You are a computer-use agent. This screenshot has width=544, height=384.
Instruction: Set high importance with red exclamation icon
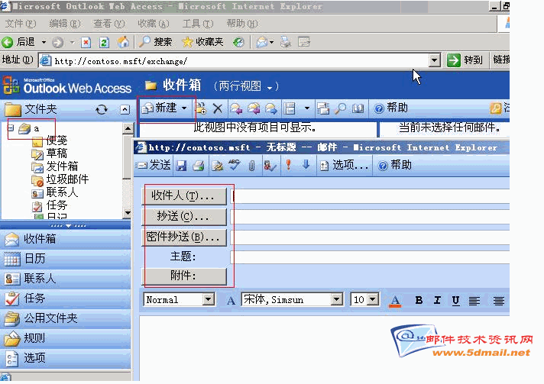tap(288, 165)
